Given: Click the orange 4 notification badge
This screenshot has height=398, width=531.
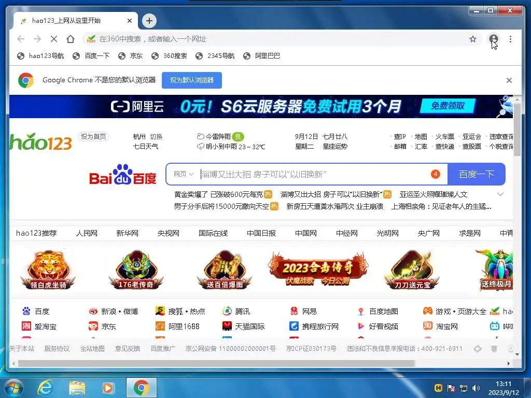Looking at the screenshot, I should [436, 174].
